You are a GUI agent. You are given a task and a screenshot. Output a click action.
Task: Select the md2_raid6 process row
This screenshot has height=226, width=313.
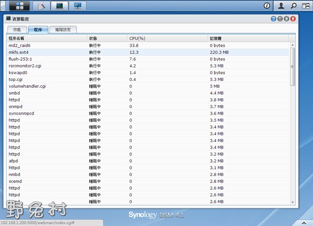coord(148,46)
